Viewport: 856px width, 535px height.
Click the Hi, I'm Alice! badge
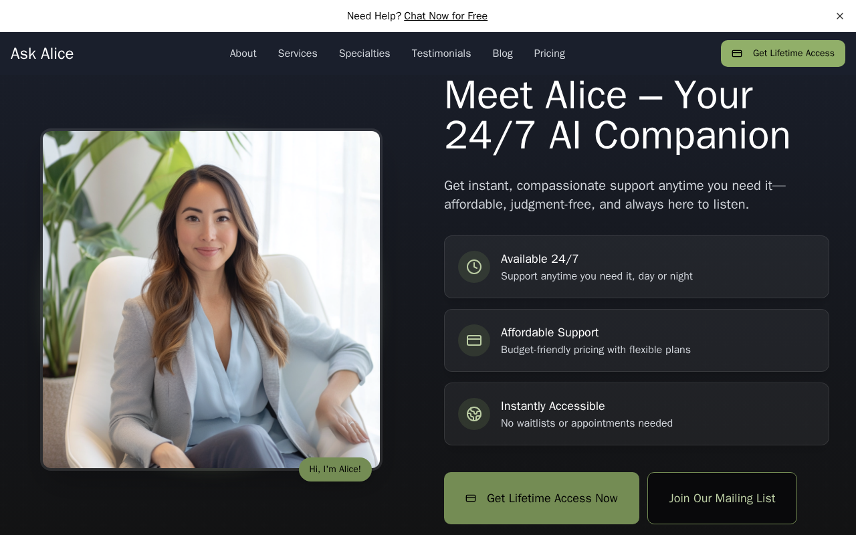(335, 469)
